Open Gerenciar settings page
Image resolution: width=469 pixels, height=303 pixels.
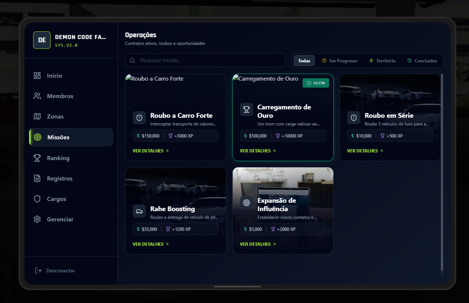pyautogui.click(x=71, y=219)
